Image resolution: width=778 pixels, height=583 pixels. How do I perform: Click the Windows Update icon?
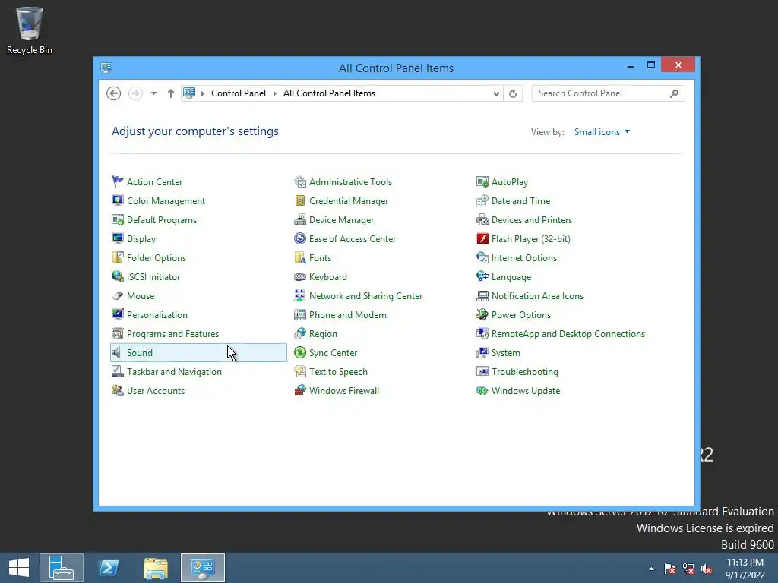482,391
